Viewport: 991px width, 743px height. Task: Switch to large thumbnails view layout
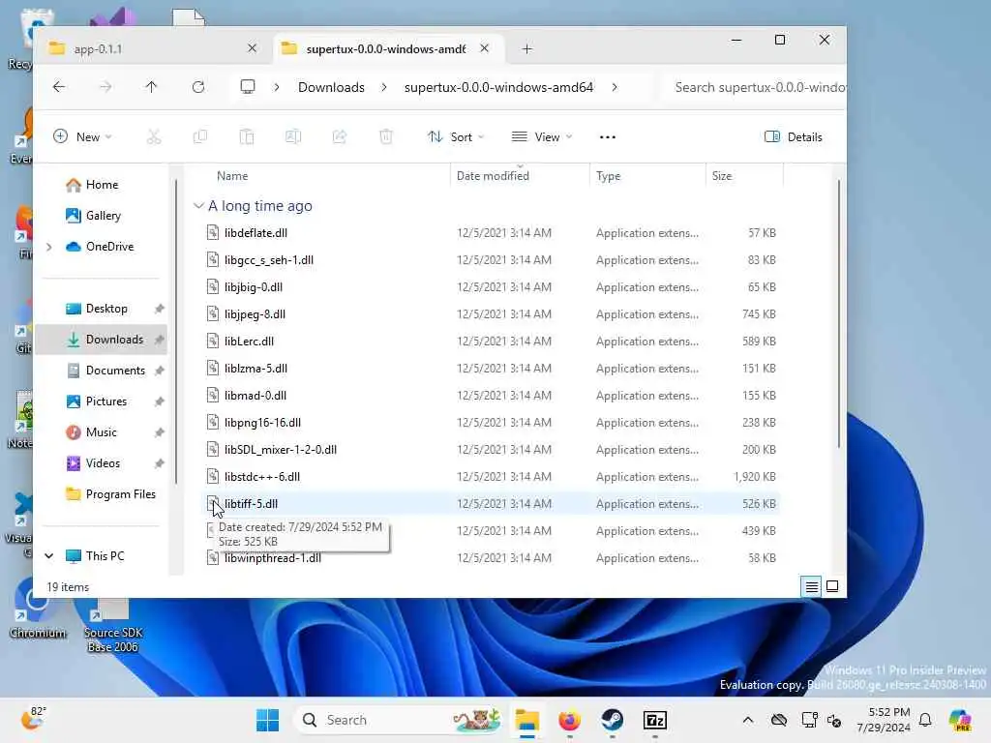pos(832,587)
